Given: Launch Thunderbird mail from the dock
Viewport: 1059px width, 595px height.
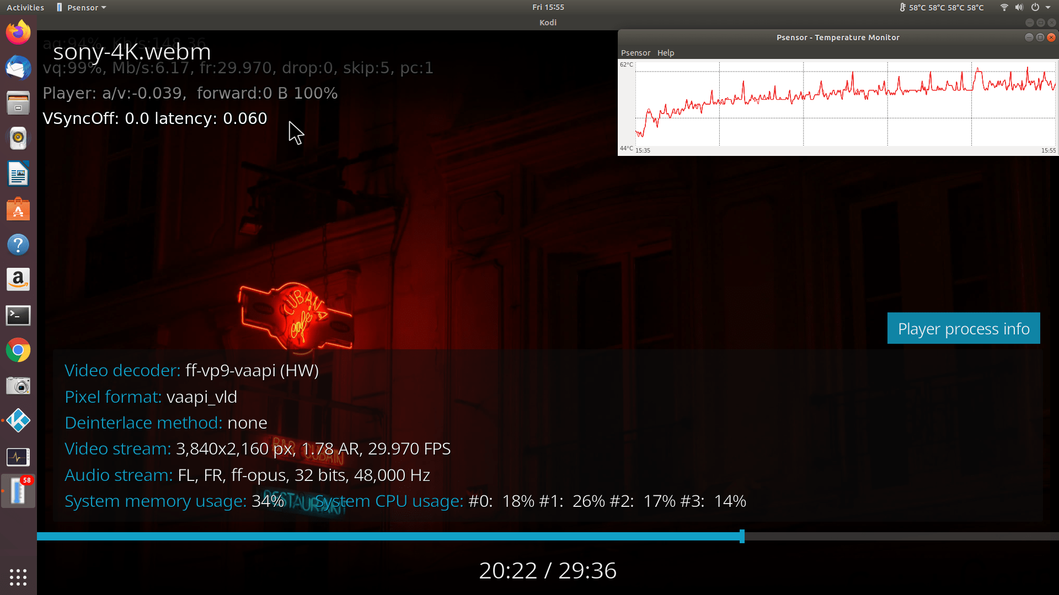Looking at the screenshot, I should 18,68.
